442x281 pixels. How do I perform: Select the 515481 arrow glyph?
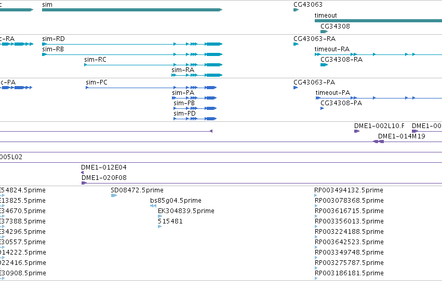[159, 227]
